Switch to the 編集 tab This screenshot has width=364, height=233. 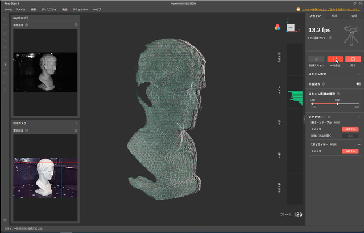[x=334, y=15]
